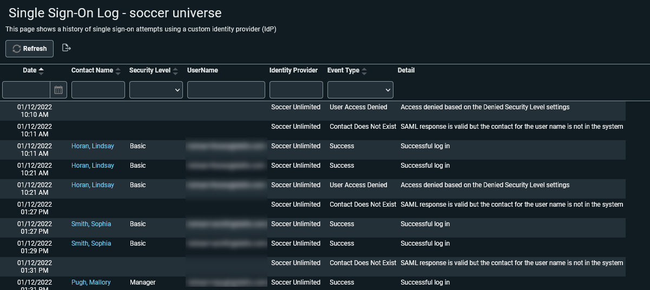650x290 pixels.
Task: Open the Pugh, Mallory contact link
Action: (x=91, y=282)
